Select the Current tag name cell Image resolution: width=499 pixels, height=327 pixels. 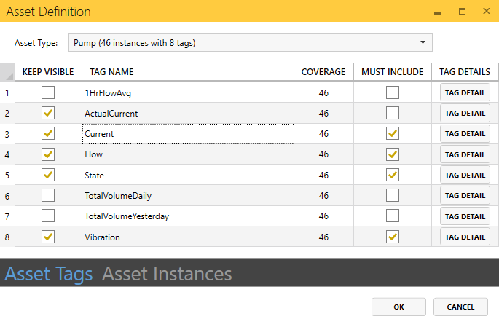pos(187,134)
